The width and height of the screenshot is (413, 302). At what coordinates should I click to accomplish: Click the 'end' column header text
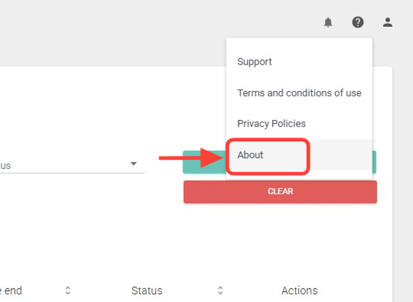pyautogui.click(x=13, y=290)
